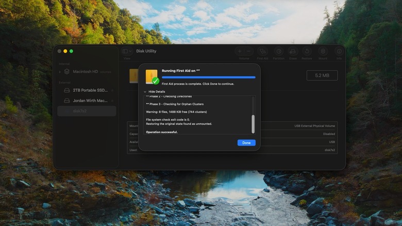The width and height of the screenshot is (402, 226).
Task: Click the Done button
Action: [246, 143]
